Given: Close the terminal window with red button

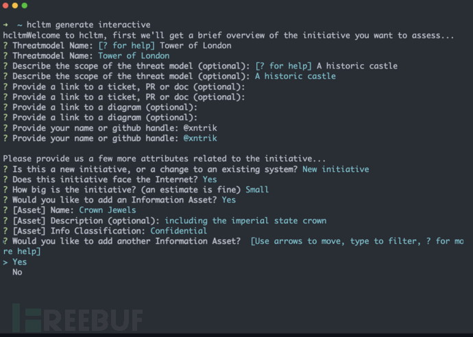Looking at the screenshot, I should click(5, 5).
